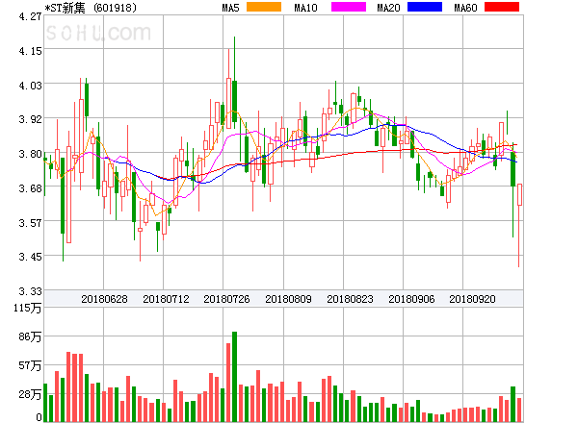This screenshot has height=423, width=578.
Task: Select the MA10 legend label
Action: pos(305,8)
